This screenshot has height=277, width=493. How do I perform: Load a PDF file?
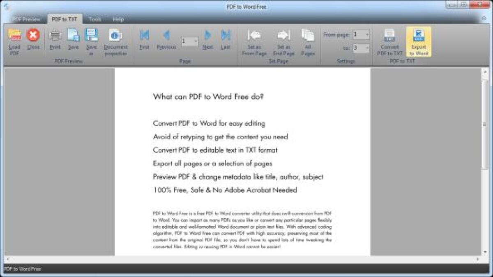13,41
